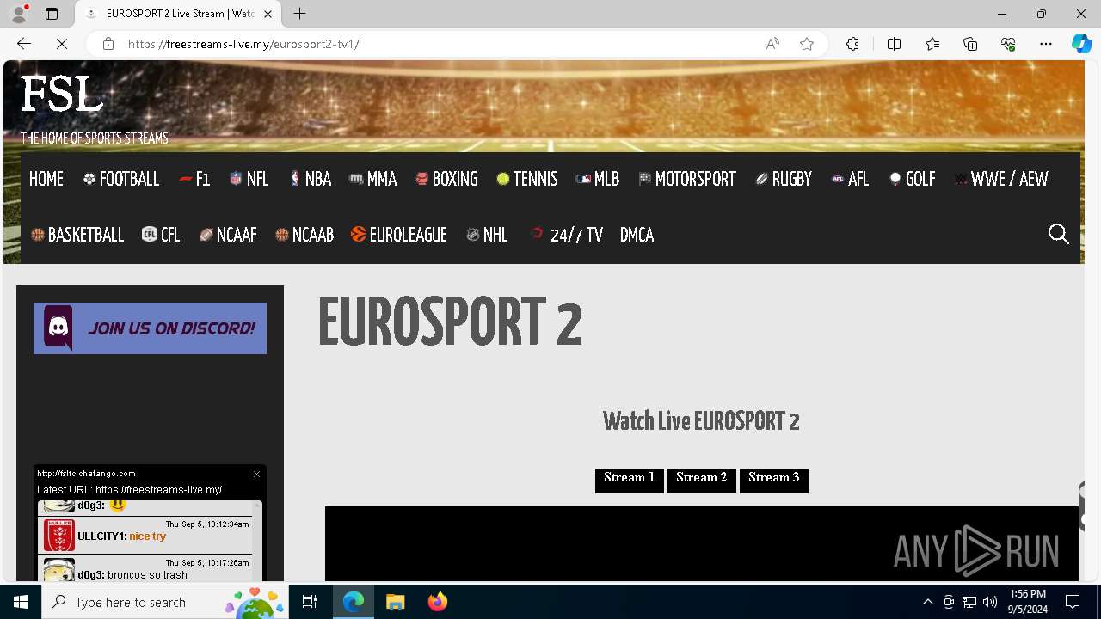The image size is (1101, 619).
Task: Open the GOLF streams menu
Action: (912, 179)
